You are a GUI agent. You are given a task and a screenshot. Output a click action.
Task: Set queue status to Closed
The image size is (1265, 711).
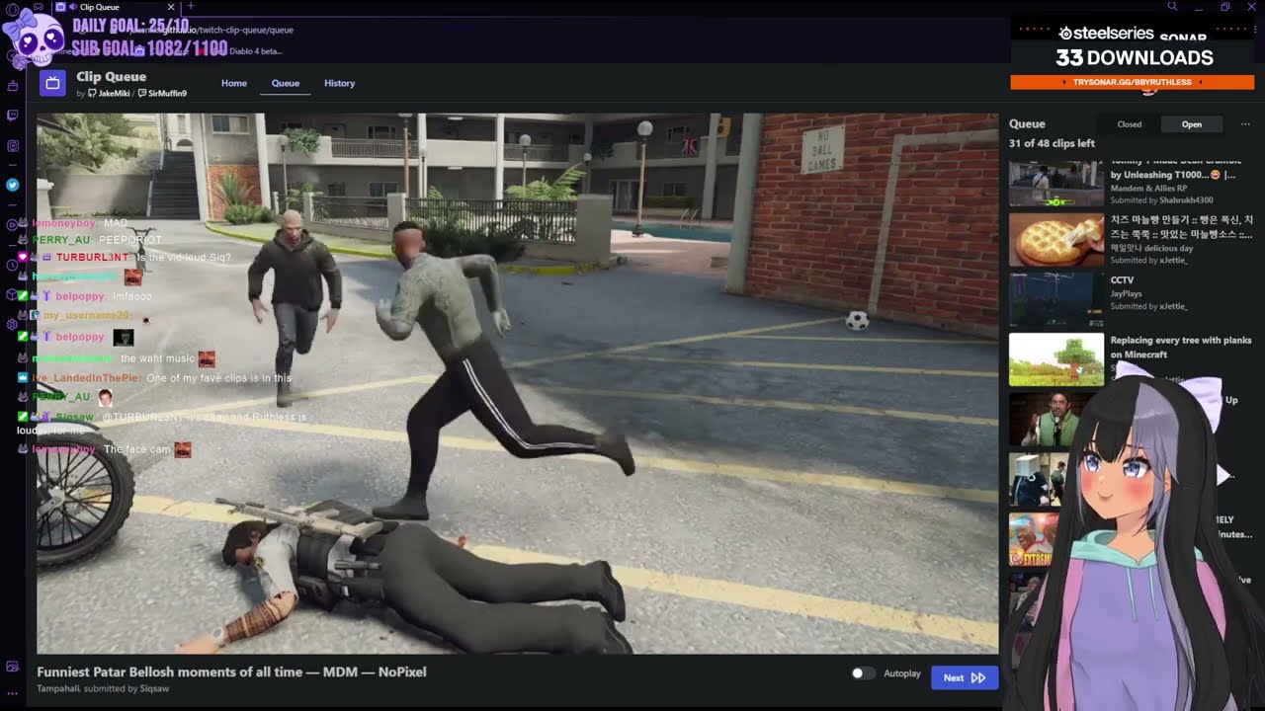(x=1130, y=124)
